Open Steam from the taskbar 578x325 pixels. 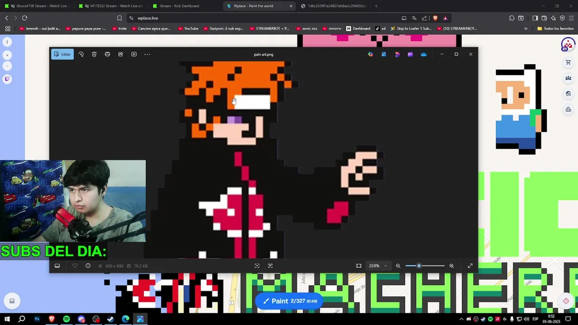tap(111, 319)
